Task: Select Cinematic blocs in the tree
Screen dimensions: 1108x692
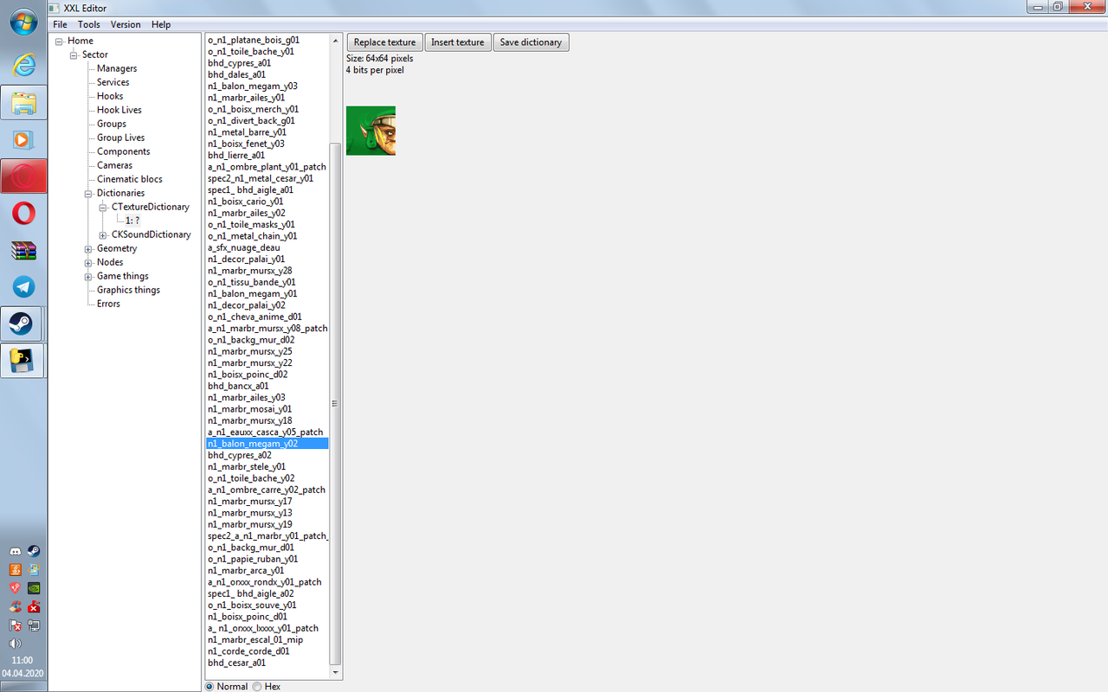Action: coord(130,179)
